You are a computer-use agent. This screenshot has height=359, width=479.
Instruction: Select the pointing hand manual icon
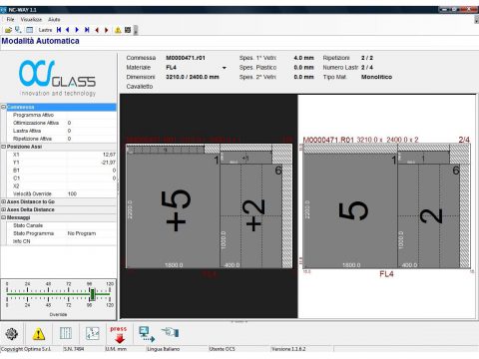point(171,332)
